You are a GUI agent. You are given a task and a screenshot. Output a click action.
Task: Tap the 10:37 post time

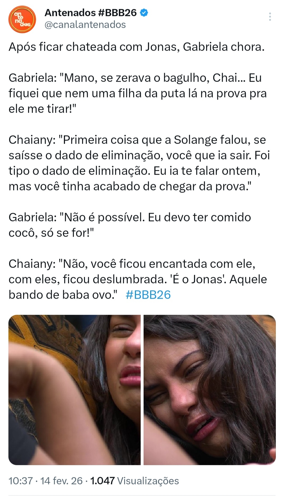21,481
